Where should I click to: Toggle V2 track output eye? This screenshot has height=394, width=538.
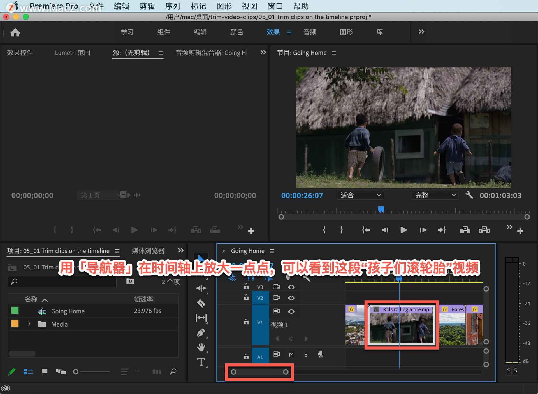tap(291, 298)
